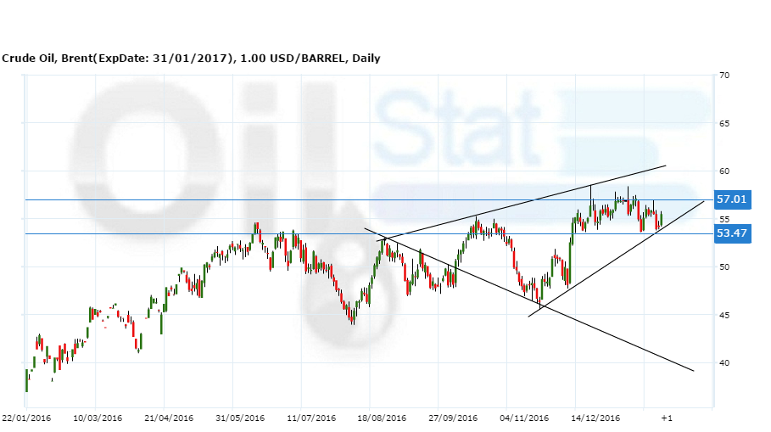Screen dimensions: 771x432
Task: Click the 57.01 blue price label
Action: [x=732, y=200]
